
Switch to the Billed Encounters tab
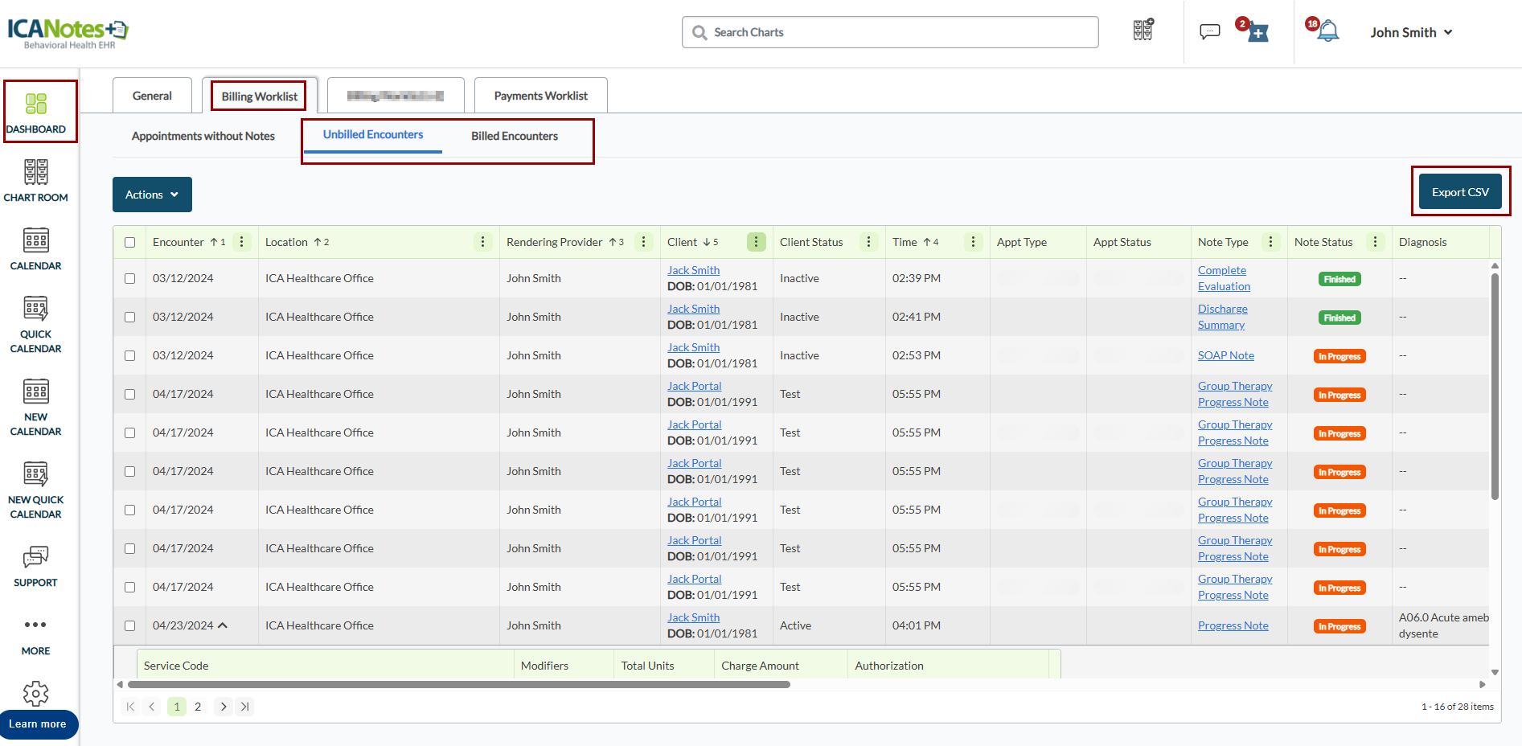pyautogui.click(x=514, y=136)
